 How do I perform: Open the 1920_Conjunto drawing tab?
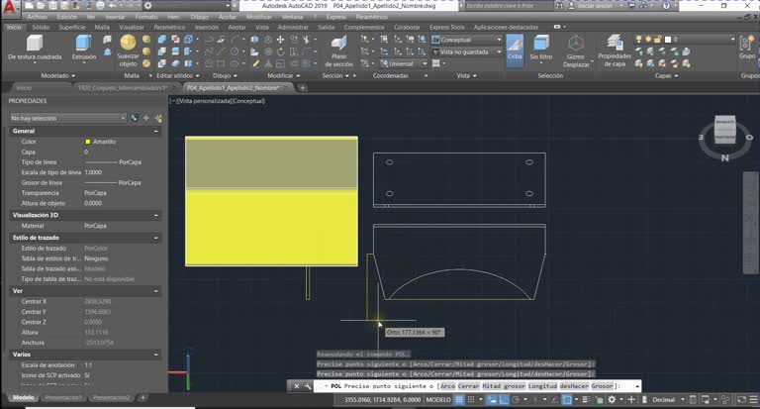123,88
